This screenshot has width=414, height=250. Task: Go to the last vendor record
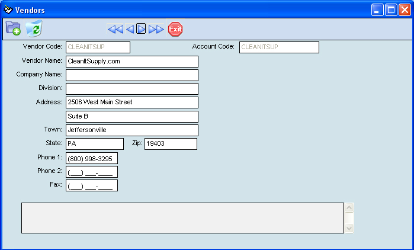point(156,29)
